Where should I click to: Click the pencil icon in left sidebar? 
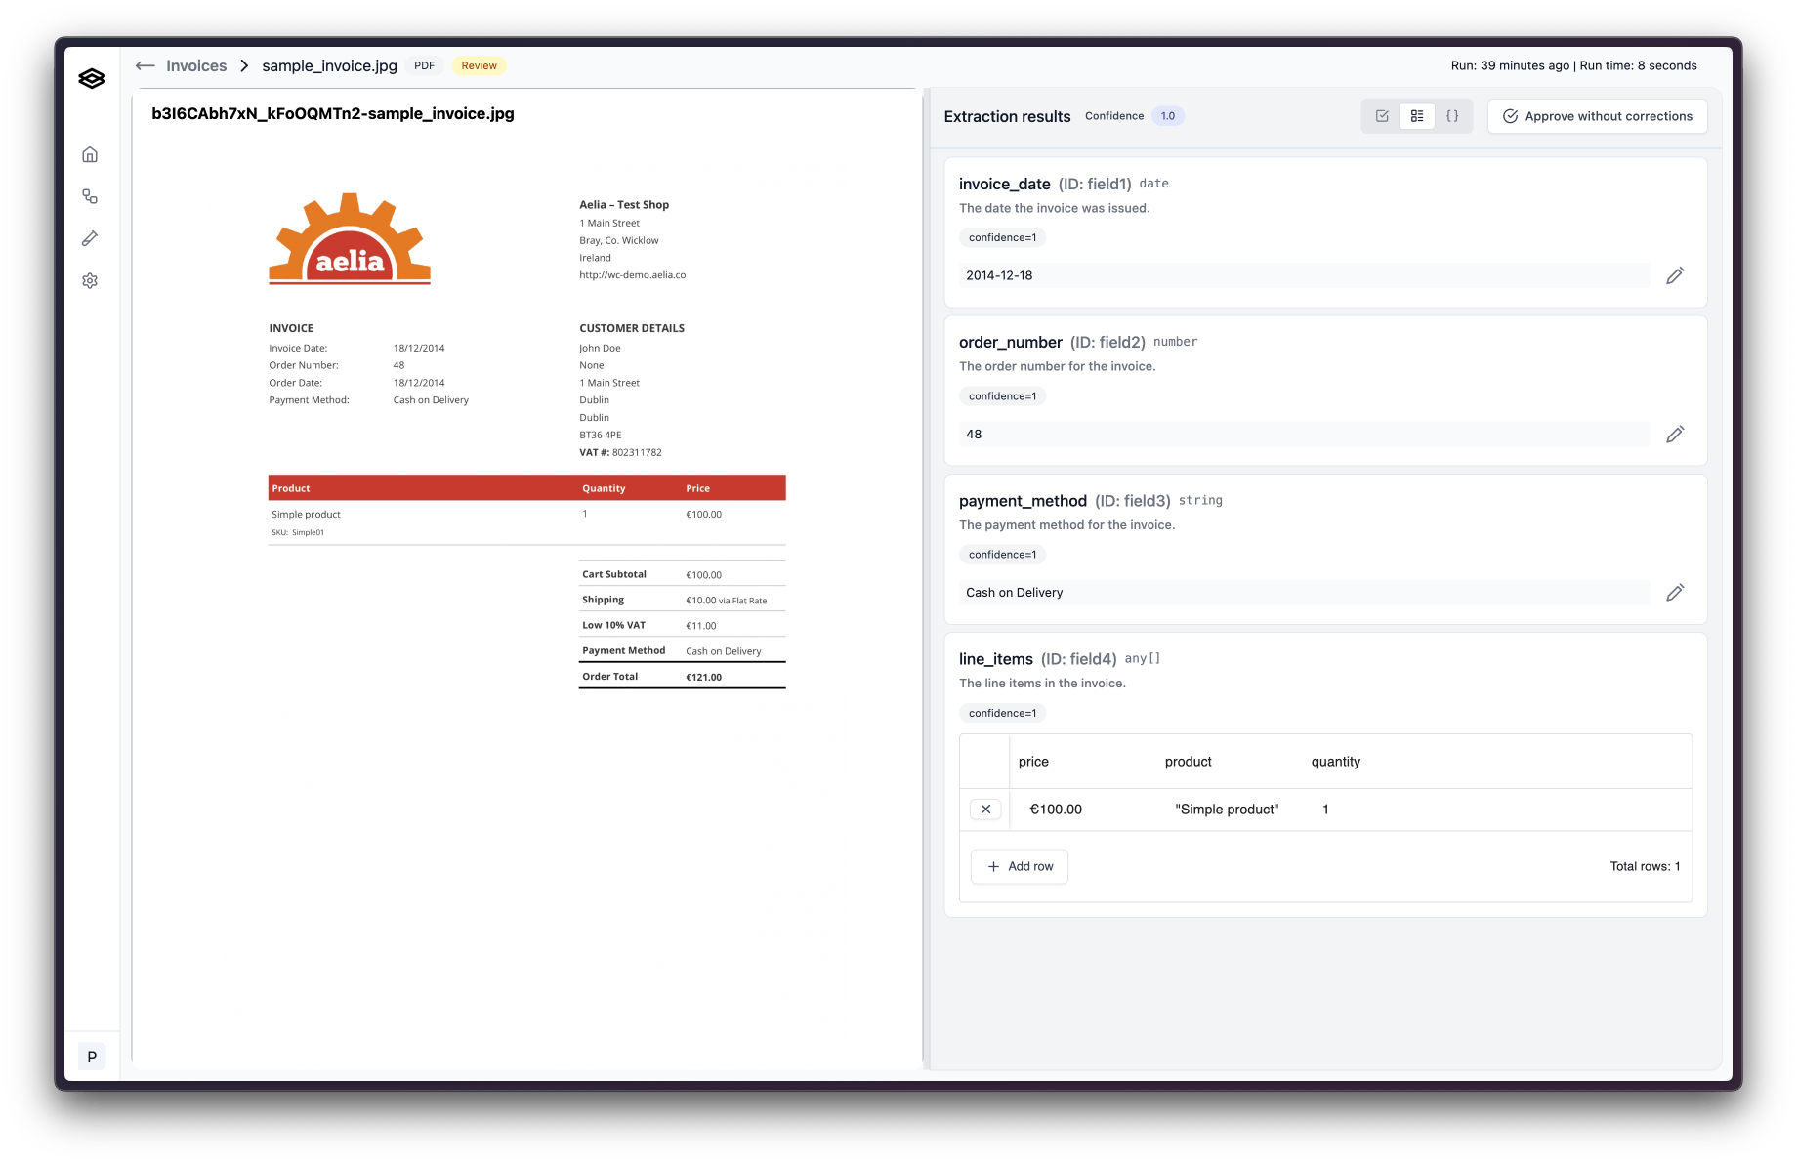pyautogui.click(x=90, y=239)
